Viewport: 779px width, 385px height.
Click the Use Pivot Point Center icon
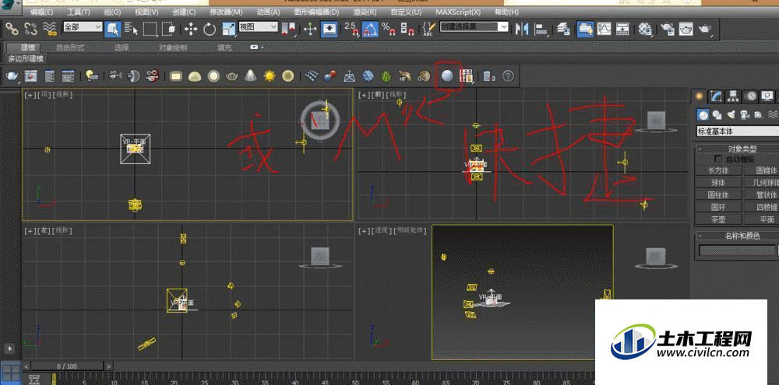click(289, 30)
